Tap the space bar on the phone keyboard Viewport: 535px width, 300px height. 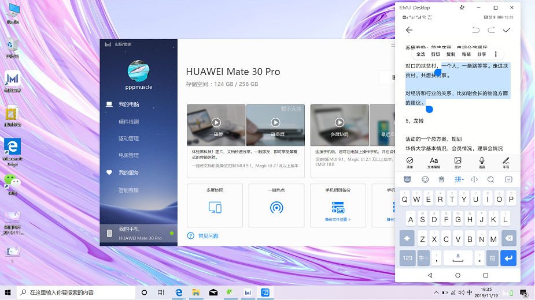(458, 258)
